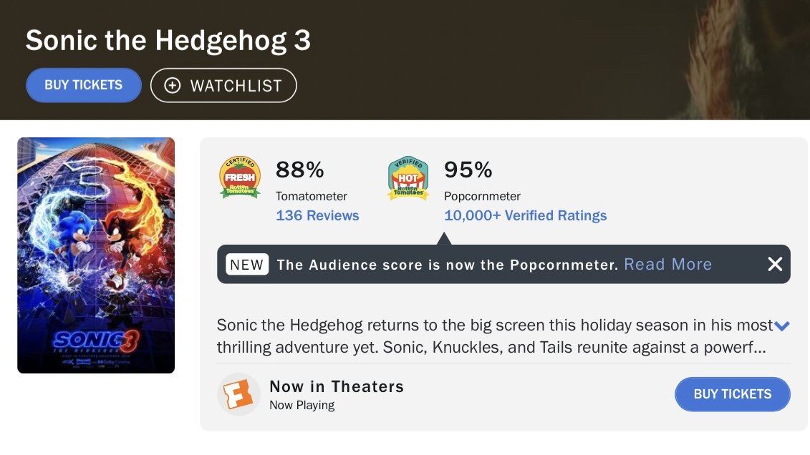
Task: Click the plus circle icon in Watchlist
Action: [x=173, y=86]
